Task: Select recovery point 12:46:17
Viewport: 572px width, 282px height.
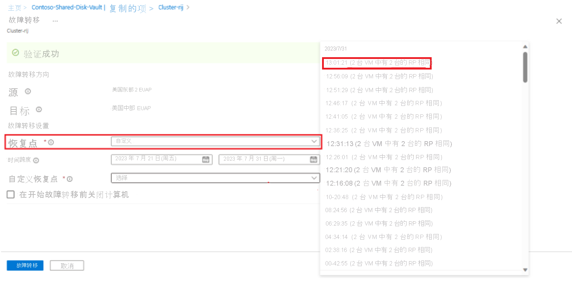Action: [384, 103]
